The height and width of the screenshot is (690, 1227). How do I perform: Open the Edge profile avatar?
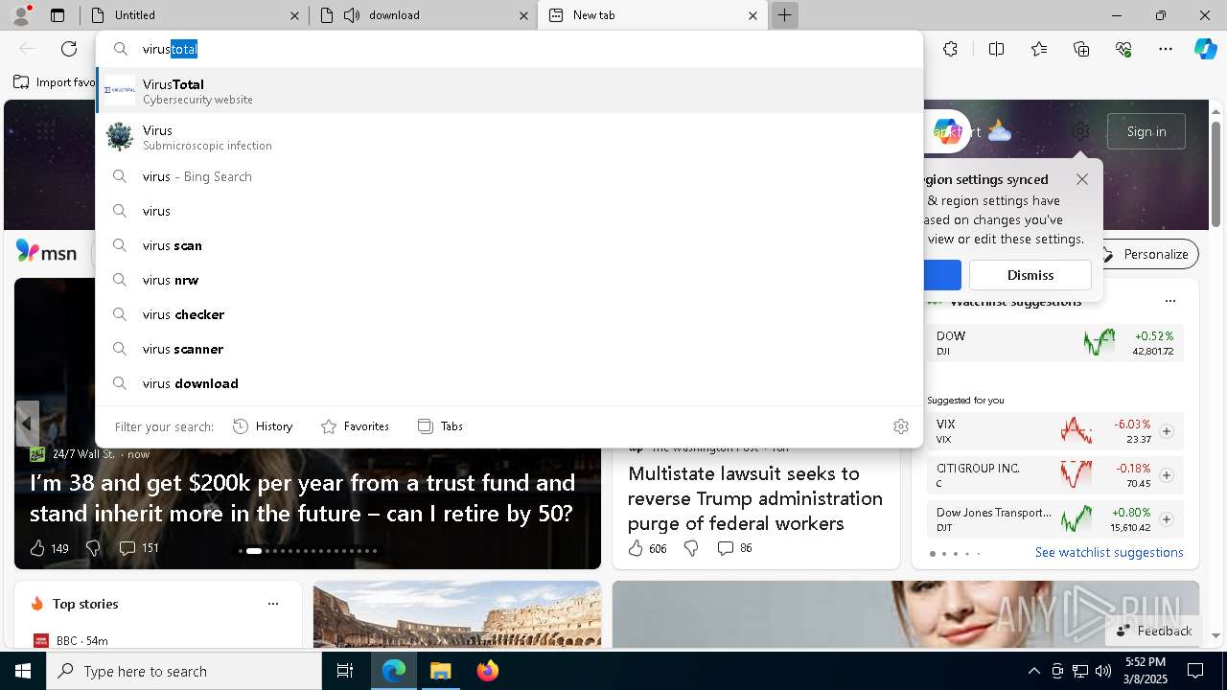coord(19,15)
